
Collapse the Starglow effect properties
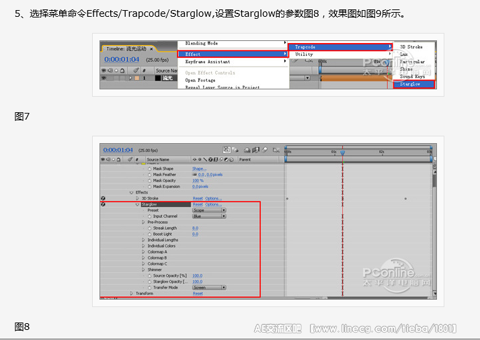[137, 204]
